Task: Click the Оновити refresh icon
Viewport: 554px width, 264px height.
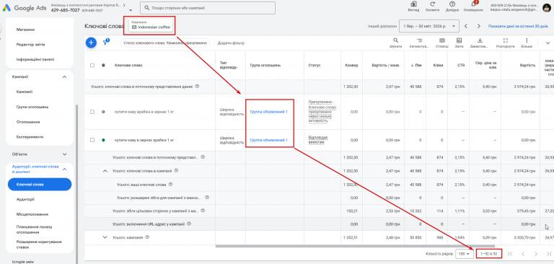Action: 433,4
